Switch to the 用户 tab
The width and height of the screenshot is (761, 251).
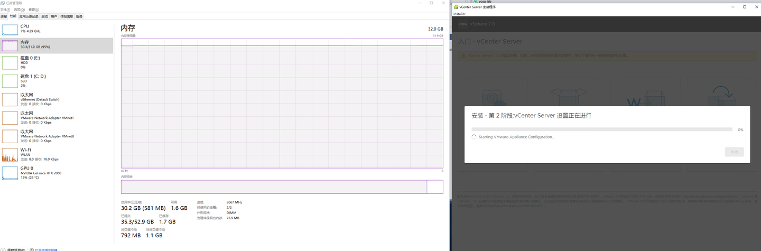coord(54,16)
